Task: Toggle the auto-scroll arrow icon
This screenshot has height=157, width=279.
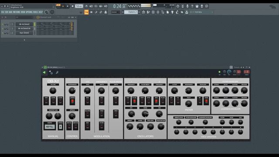Action: click(x=91, y=12)
